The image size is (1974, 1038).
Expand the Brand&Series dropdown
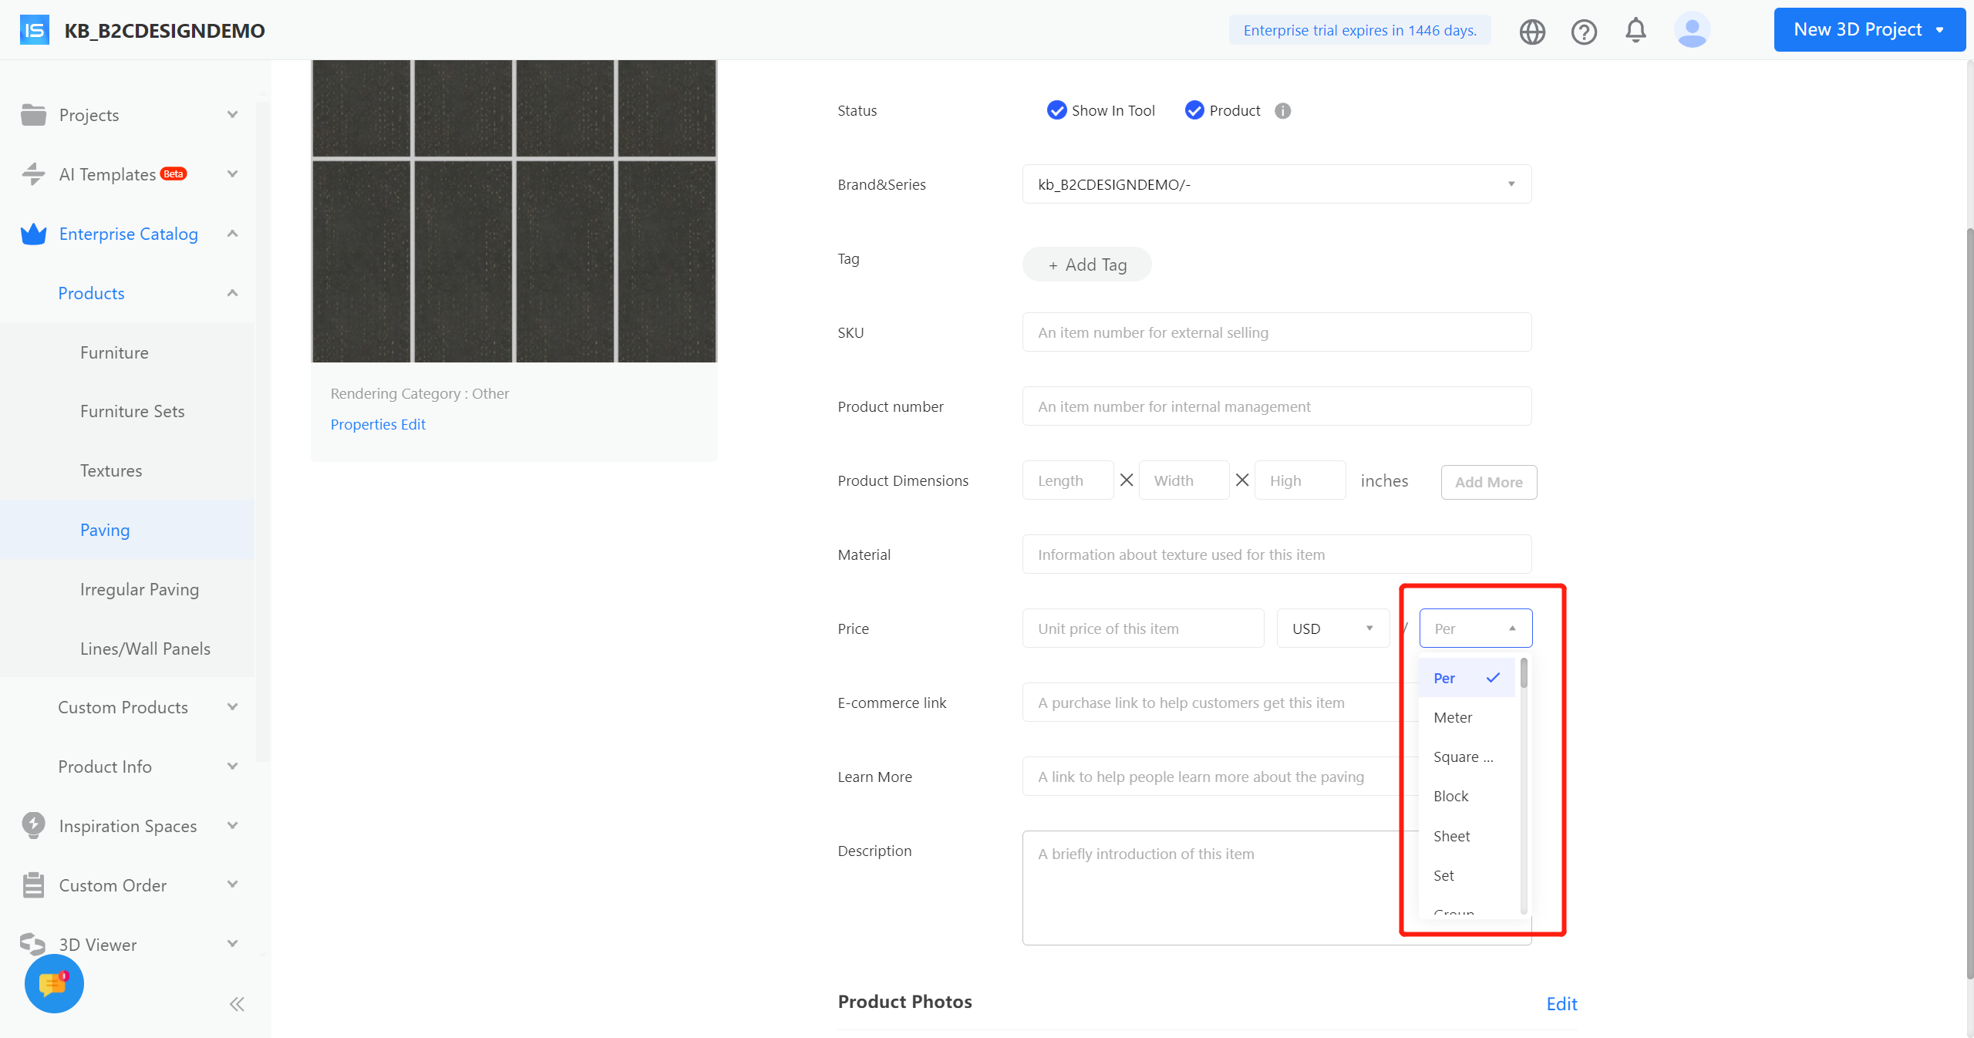click(1276, 184)
